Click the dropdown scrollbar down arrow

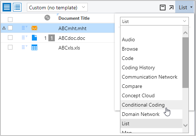pyautogui.click(x=185, y=125)
